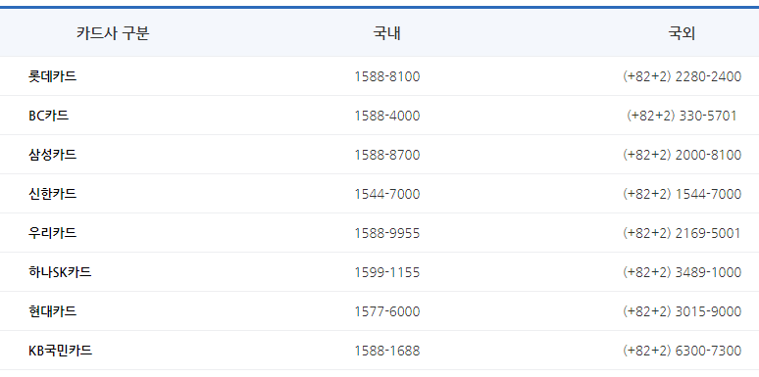Select the 신한카드 row label

click(x=52, y=194)
